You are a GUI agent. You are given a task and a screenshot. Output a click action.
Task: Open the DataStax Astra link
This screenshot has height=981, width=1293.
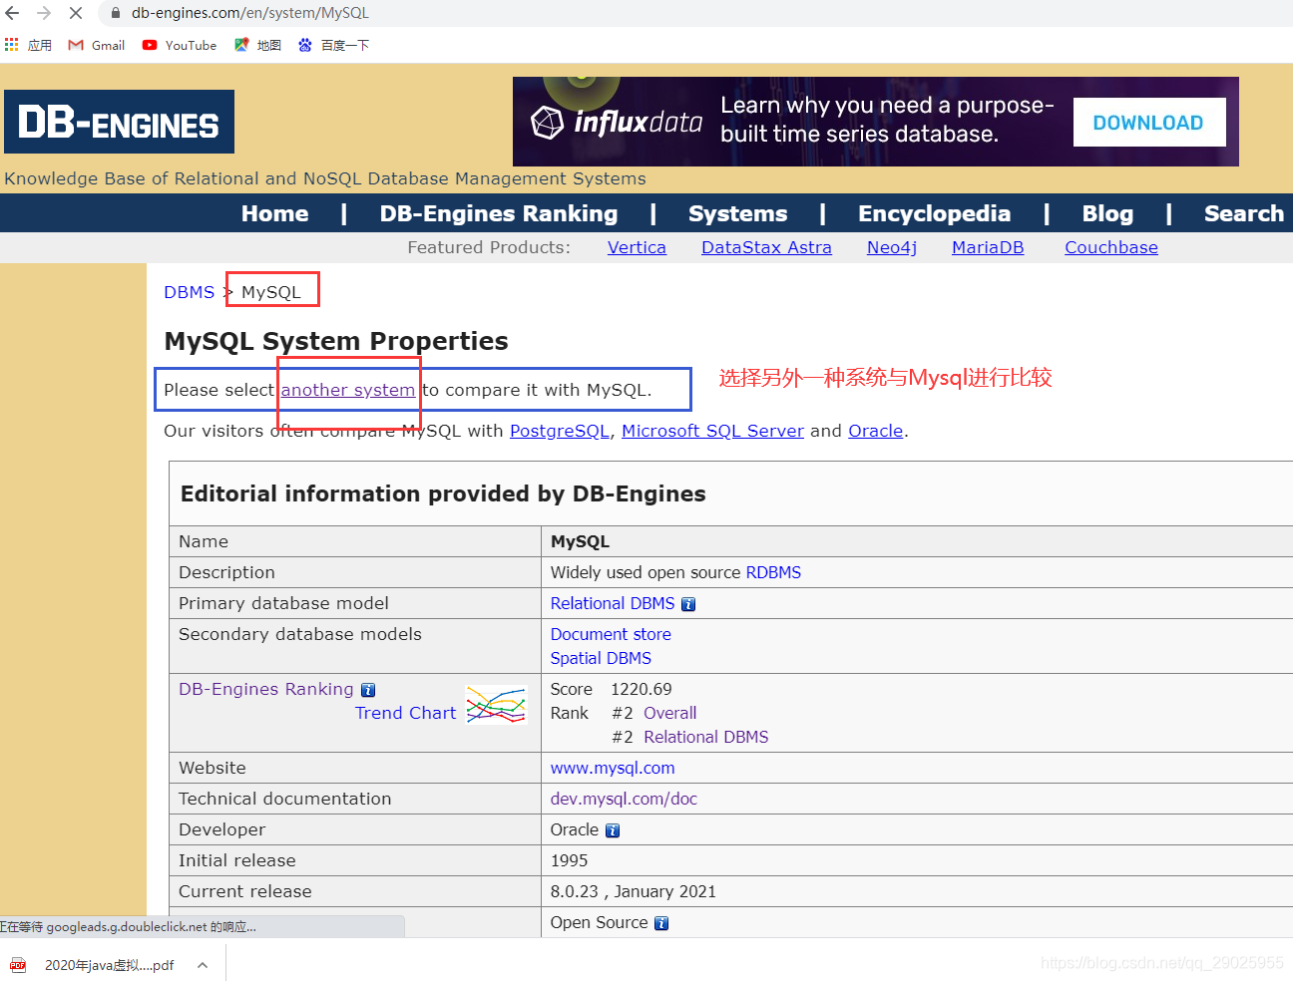766,247
